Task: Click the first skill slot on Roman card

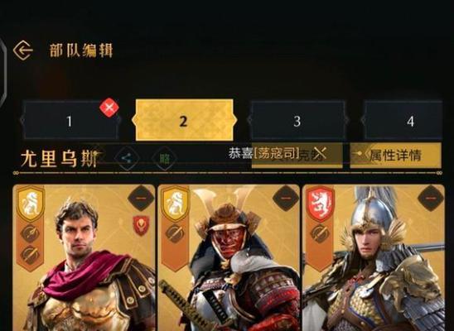Action: (30, 233)
